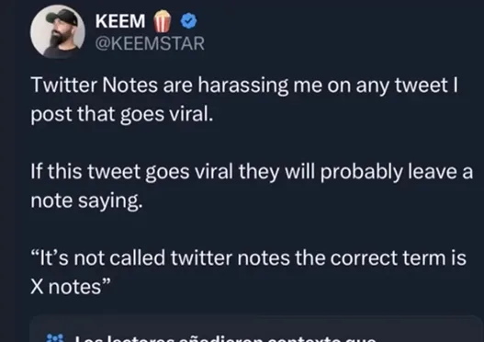Select the "post that goes viral." line
Viewport: 484px width, 342px height.
point(122,115)
